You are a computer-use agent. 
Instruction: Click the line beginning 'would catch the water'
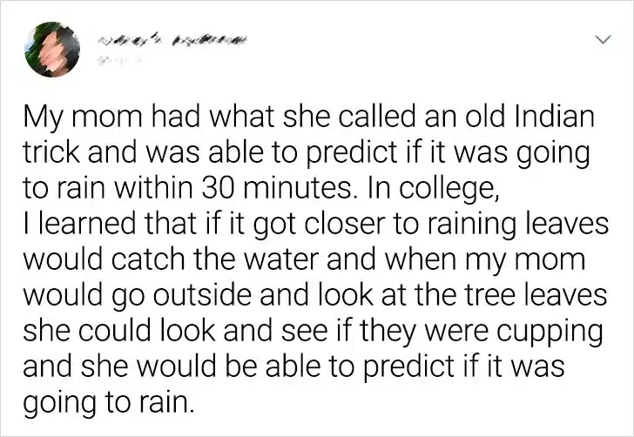[x=304, y=260]
